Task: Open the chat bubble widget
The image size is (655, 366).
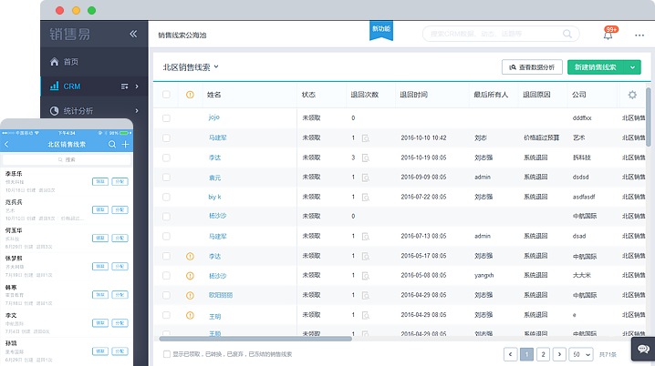Action: click(643, 349)
